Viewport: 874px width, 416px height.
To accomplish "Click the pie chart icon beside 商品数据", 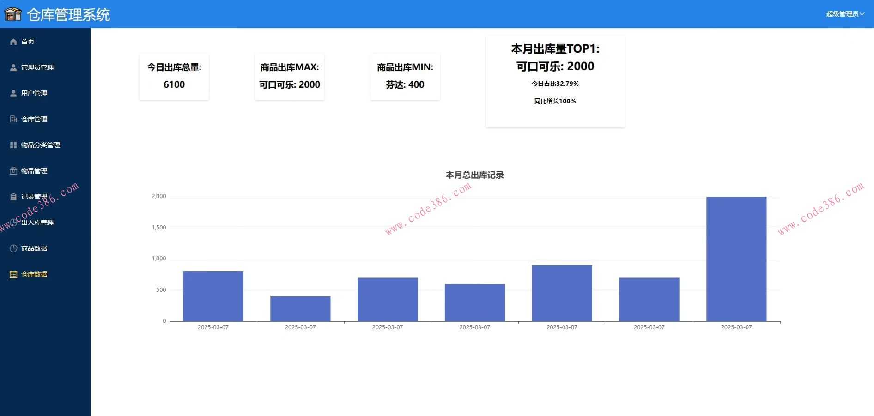I will pyautogui.click(x=13, y=248).
